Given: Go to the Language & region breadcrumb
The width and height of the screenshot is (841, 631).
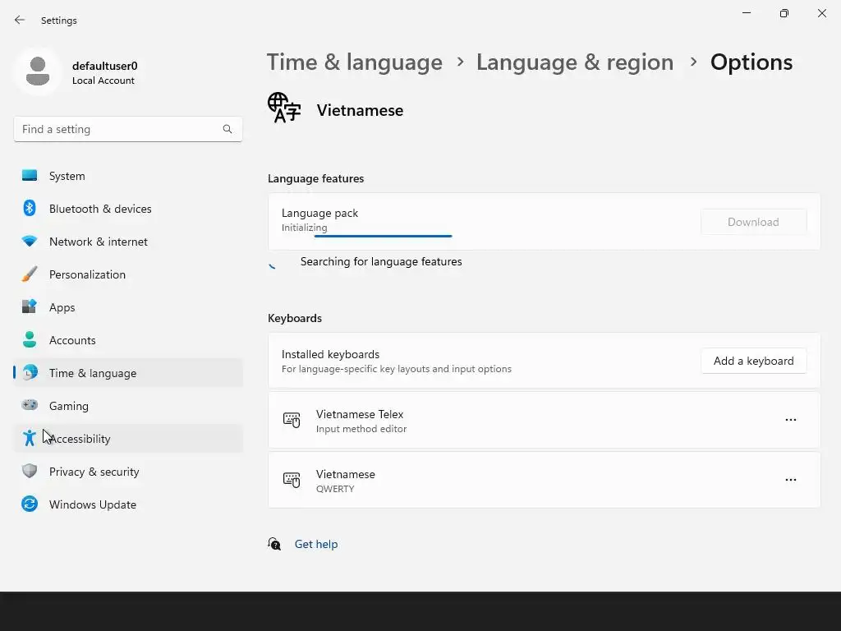Looking at the screenshot, I should pyautogui.click(x=574, y=62).
